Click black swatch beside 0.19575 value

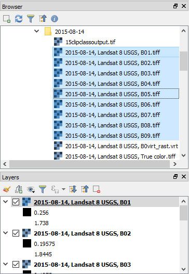pyautogui.click(x=27, y=243)
